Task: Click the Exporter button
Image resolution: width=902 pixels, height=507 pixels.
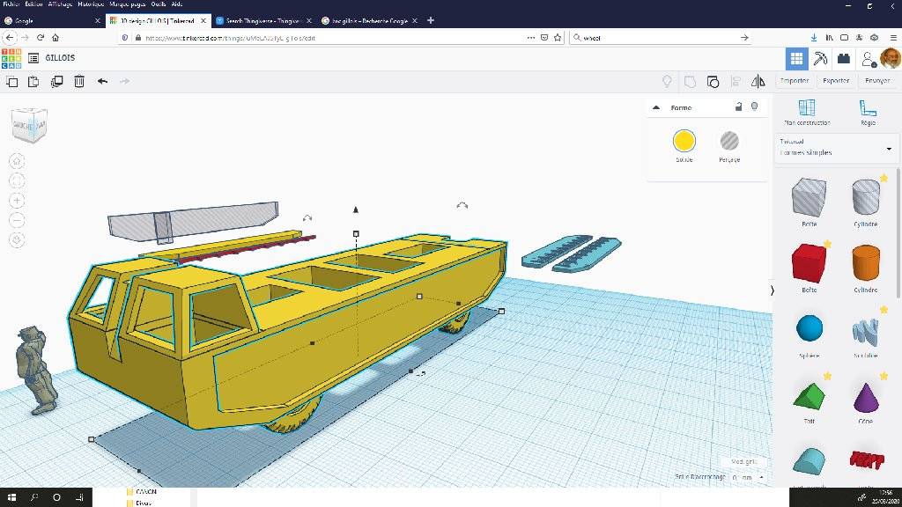Action: pos(836,81)
